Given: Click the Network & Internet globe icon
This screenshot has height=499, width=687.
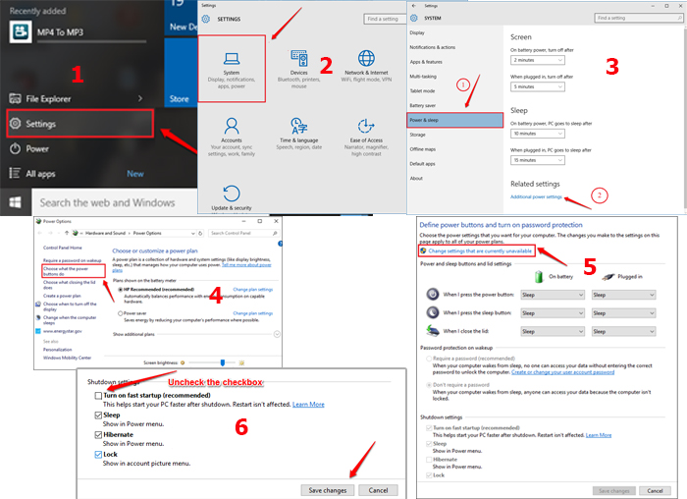Looking at the screenshot, I should click(366, 57).
